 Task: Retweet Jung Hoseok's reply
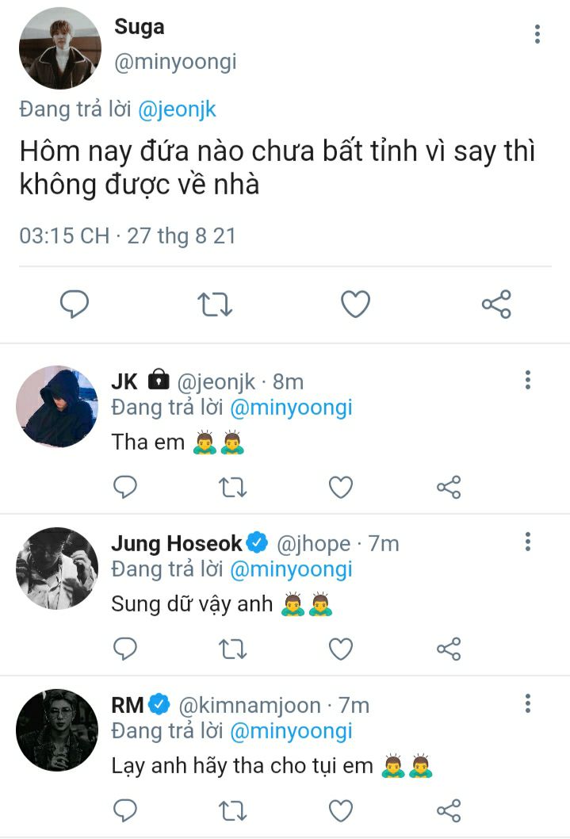pos(232,649)
